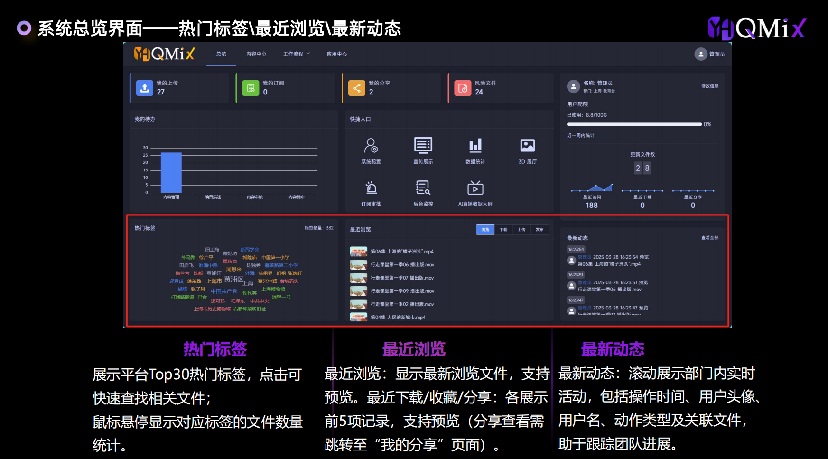Click the 上海市 tag in the cloud
Image resolution: width=828 pixels, height=459 pixels.
(214, 281)
